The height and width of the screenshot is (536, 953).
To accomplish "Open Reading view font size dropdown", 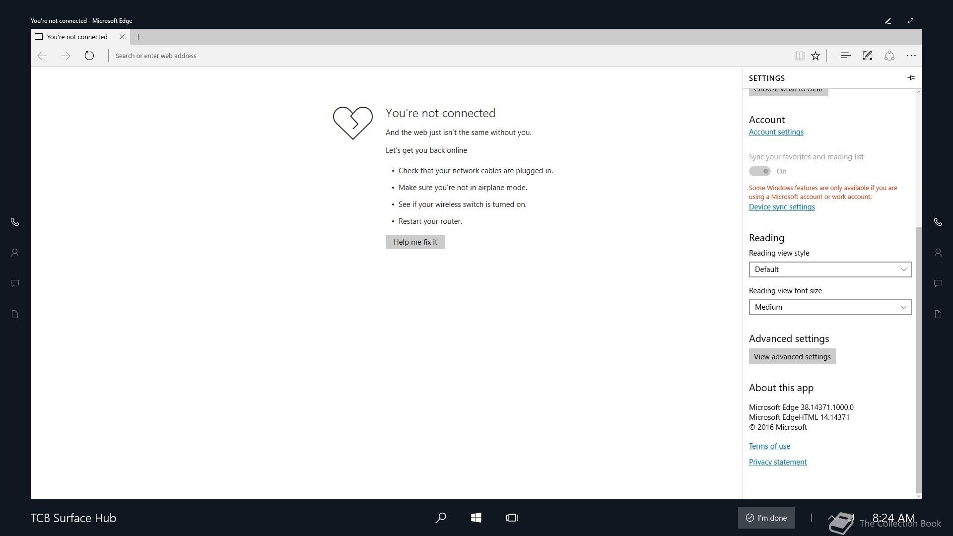I will click(830, 307).
